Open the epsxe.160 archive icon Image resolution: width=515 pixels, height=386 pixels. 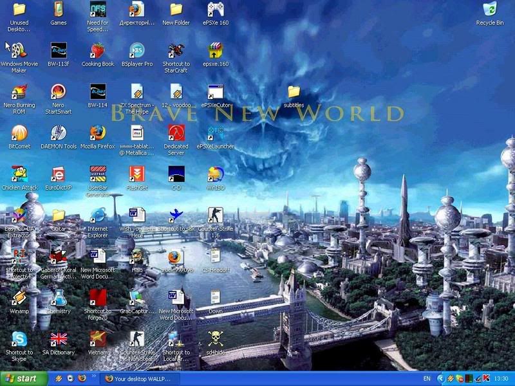point(216,51)
